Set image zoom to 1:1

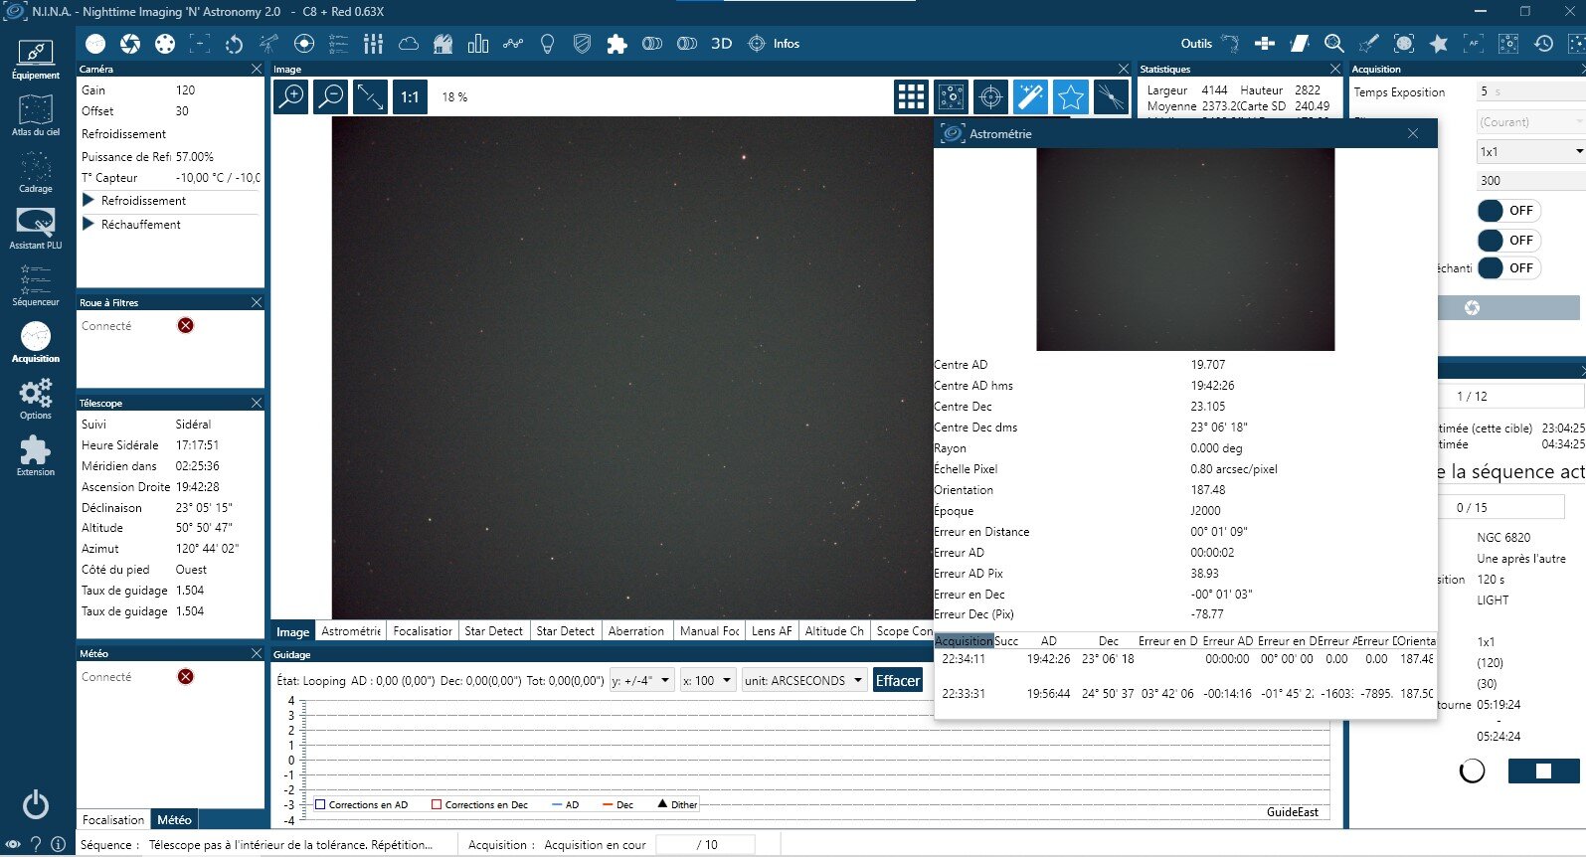410,96
